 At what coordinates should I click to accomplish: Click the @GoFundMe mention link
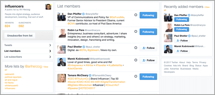point(117,17)
